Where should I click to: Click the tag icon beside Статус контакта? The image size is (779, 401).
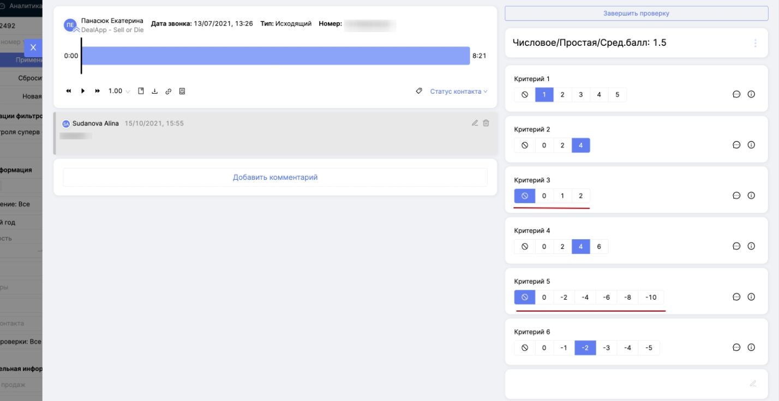(x=419, y=91)
